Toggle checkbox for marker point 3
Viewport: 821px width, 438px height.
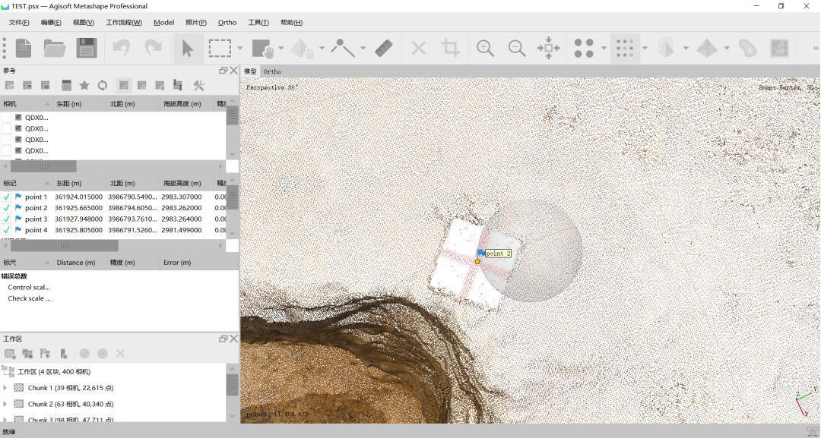click(x=6, y=219)
